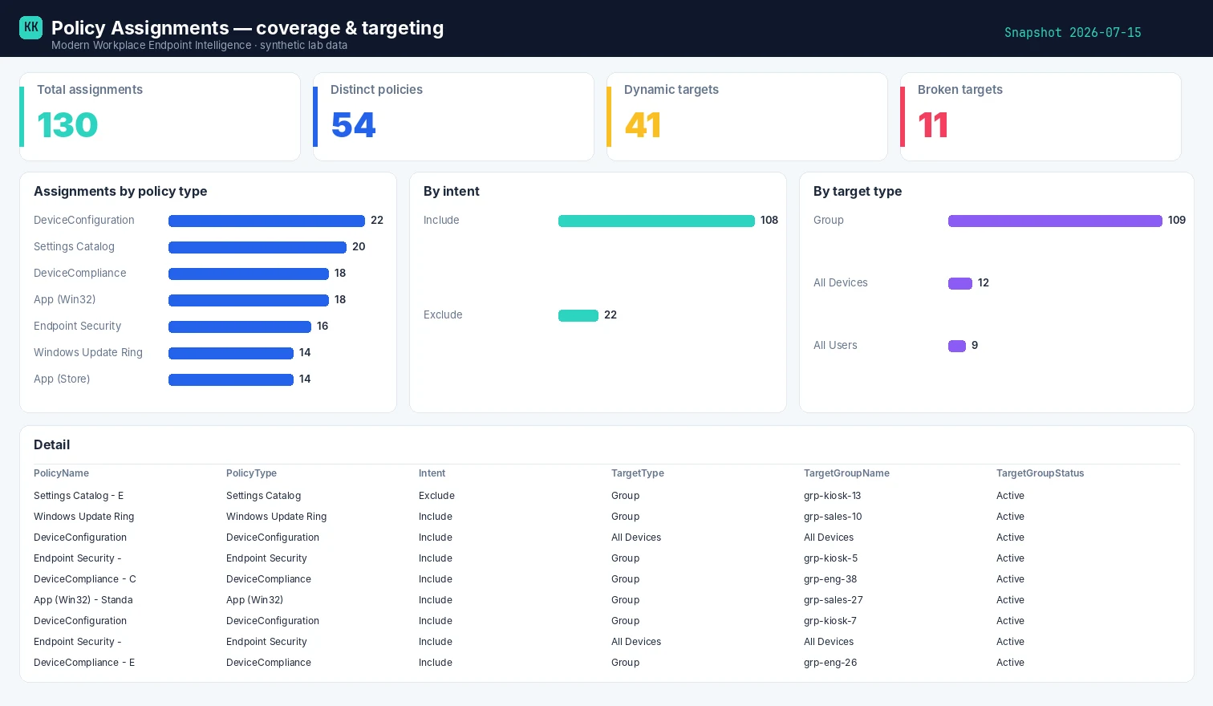This screenshot has height=706, width=1213.
Task: Click the Settings Catalog bar in chart
Action: (258, 247)
